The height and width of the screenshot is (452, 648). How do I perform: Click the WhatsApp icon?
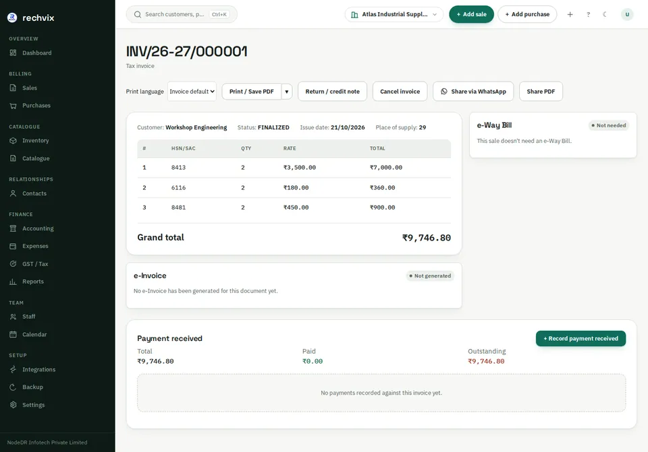coord(444,92)
